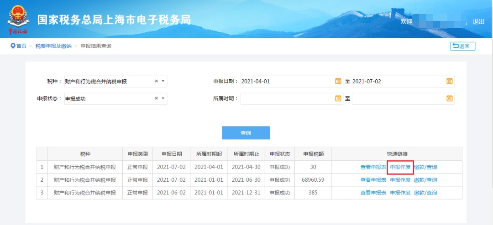Screen dimensions: 493x225
Task: Click 申报作废 in row 1
Action: click(400, 167)
